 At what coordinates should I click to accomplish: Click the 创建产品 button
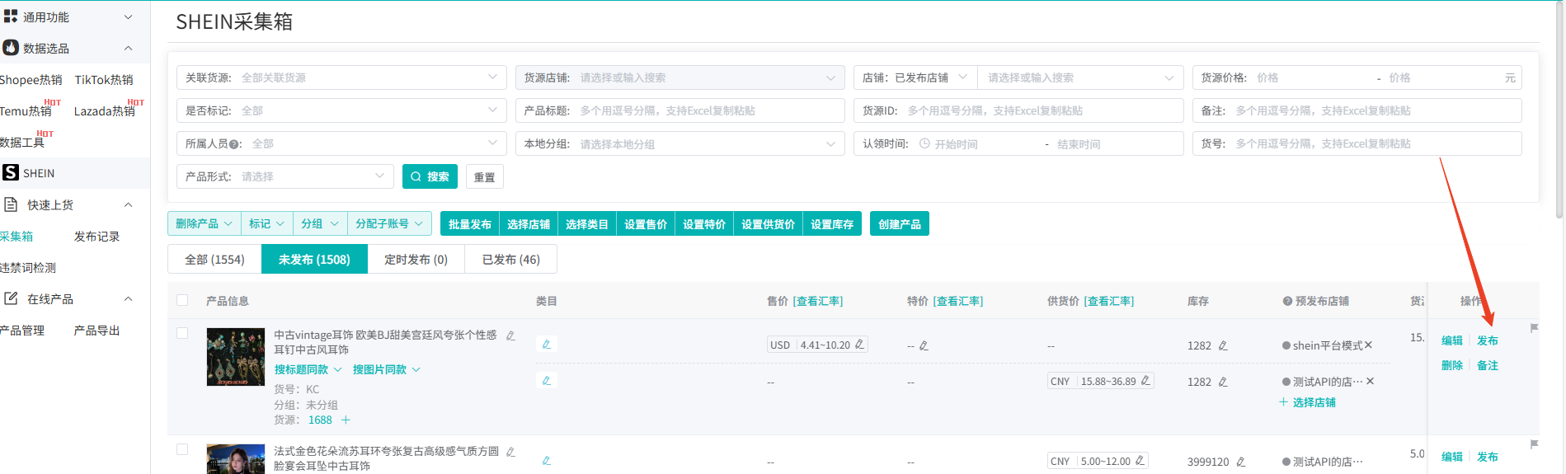click(x=900, y=223)
